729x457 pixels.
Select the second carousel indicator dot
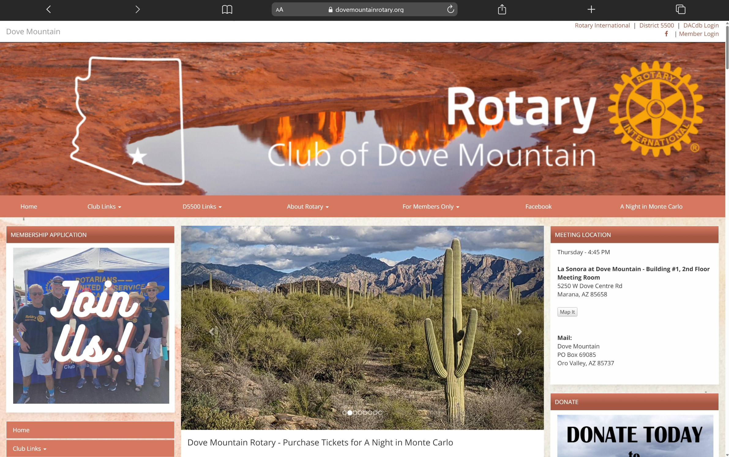click(350, 413)
